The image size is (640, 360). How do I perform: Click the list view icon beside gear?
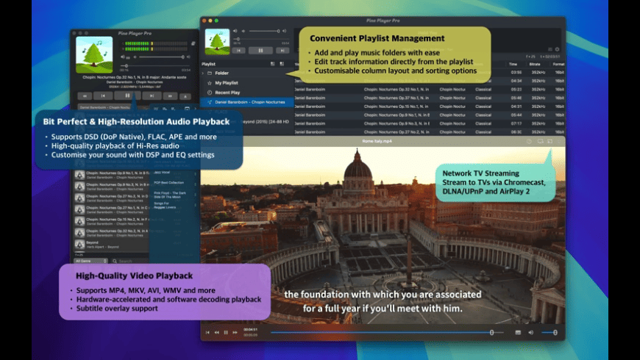(x=550, y=49)
